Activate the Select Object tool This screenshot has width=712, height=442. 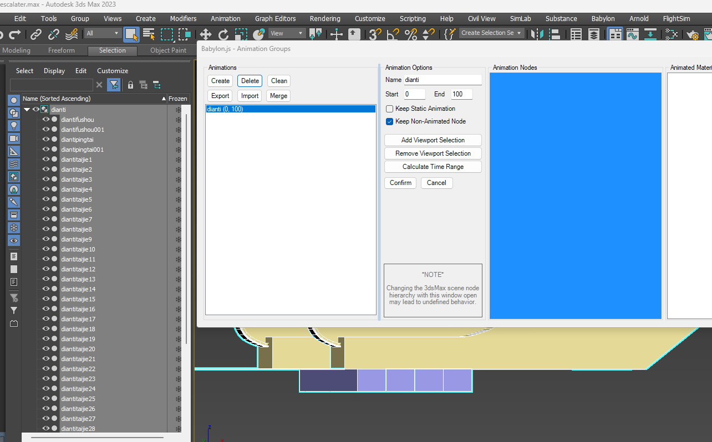click(131, 34)
